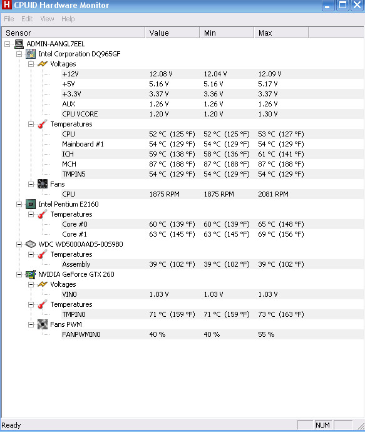Click the Pentium E2160 Temperatures thermometer icon
The height and width of the screenshot is (432, 365).
43,214
